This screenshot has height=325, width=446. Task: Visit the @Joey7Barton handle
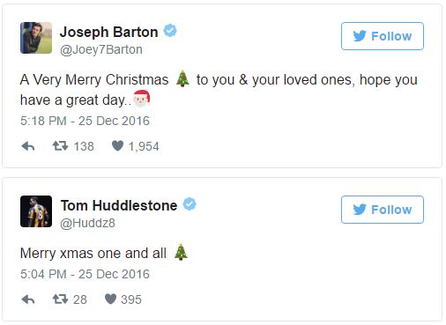click(x=101, y=49)
